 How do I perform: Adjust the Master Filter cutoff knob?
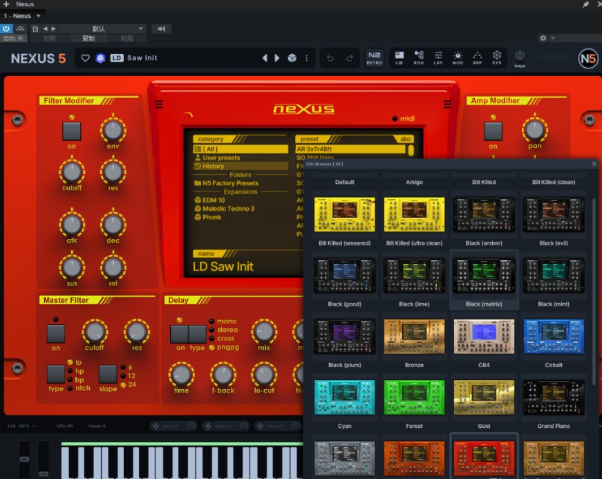[94, 331]
